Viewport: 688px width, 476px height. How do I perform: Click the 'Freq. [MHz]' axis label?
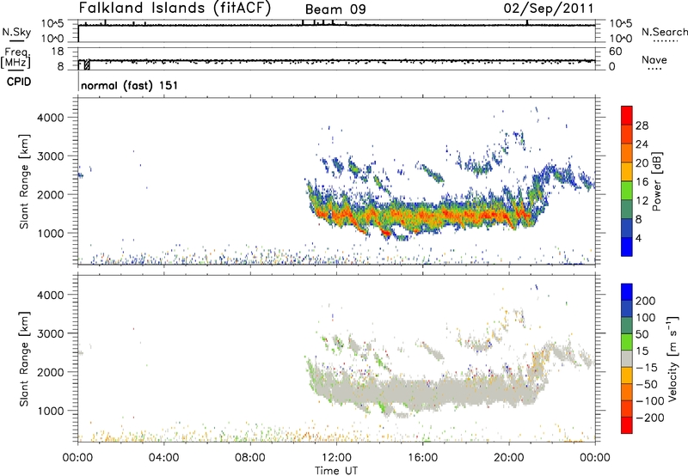[16, 58]
